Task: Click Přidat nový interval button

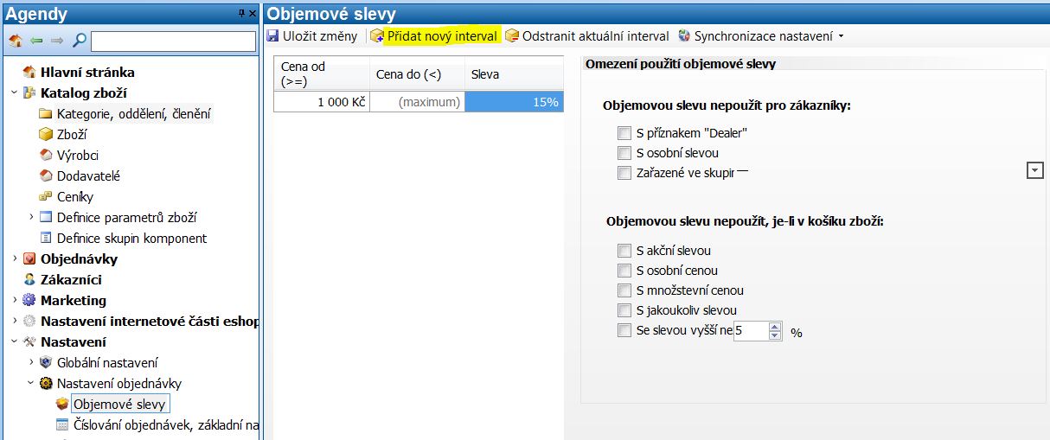Action: tap(434, 36)
